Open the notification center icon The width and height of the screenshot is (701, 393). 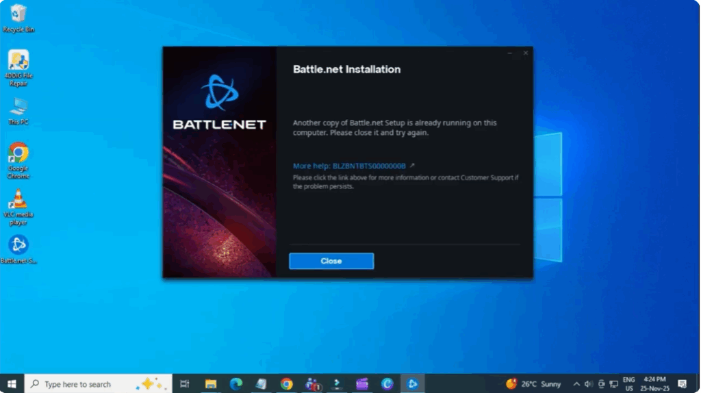tap(682, 384)
